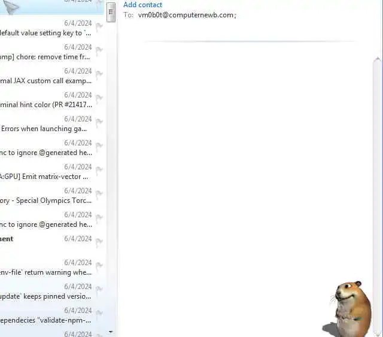Flag the 'return warning whe...' message
Screen dimensions: 383x337
click(99, 266)
